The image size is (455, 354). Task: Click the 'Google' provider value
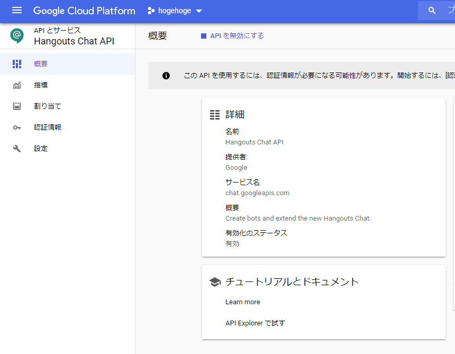click(236, 168)
